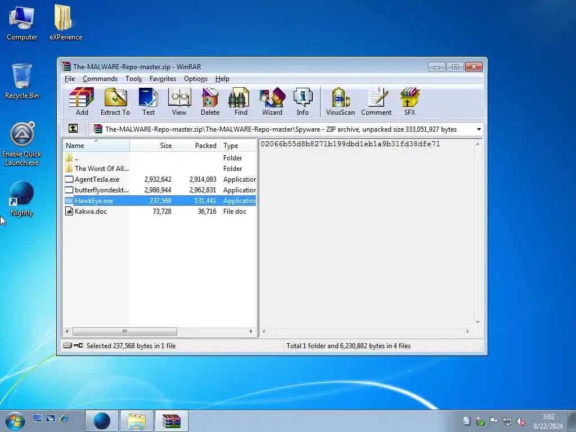Launch the Wizard tool
Viewport: 576px width, 432px height.
(272, 102)
